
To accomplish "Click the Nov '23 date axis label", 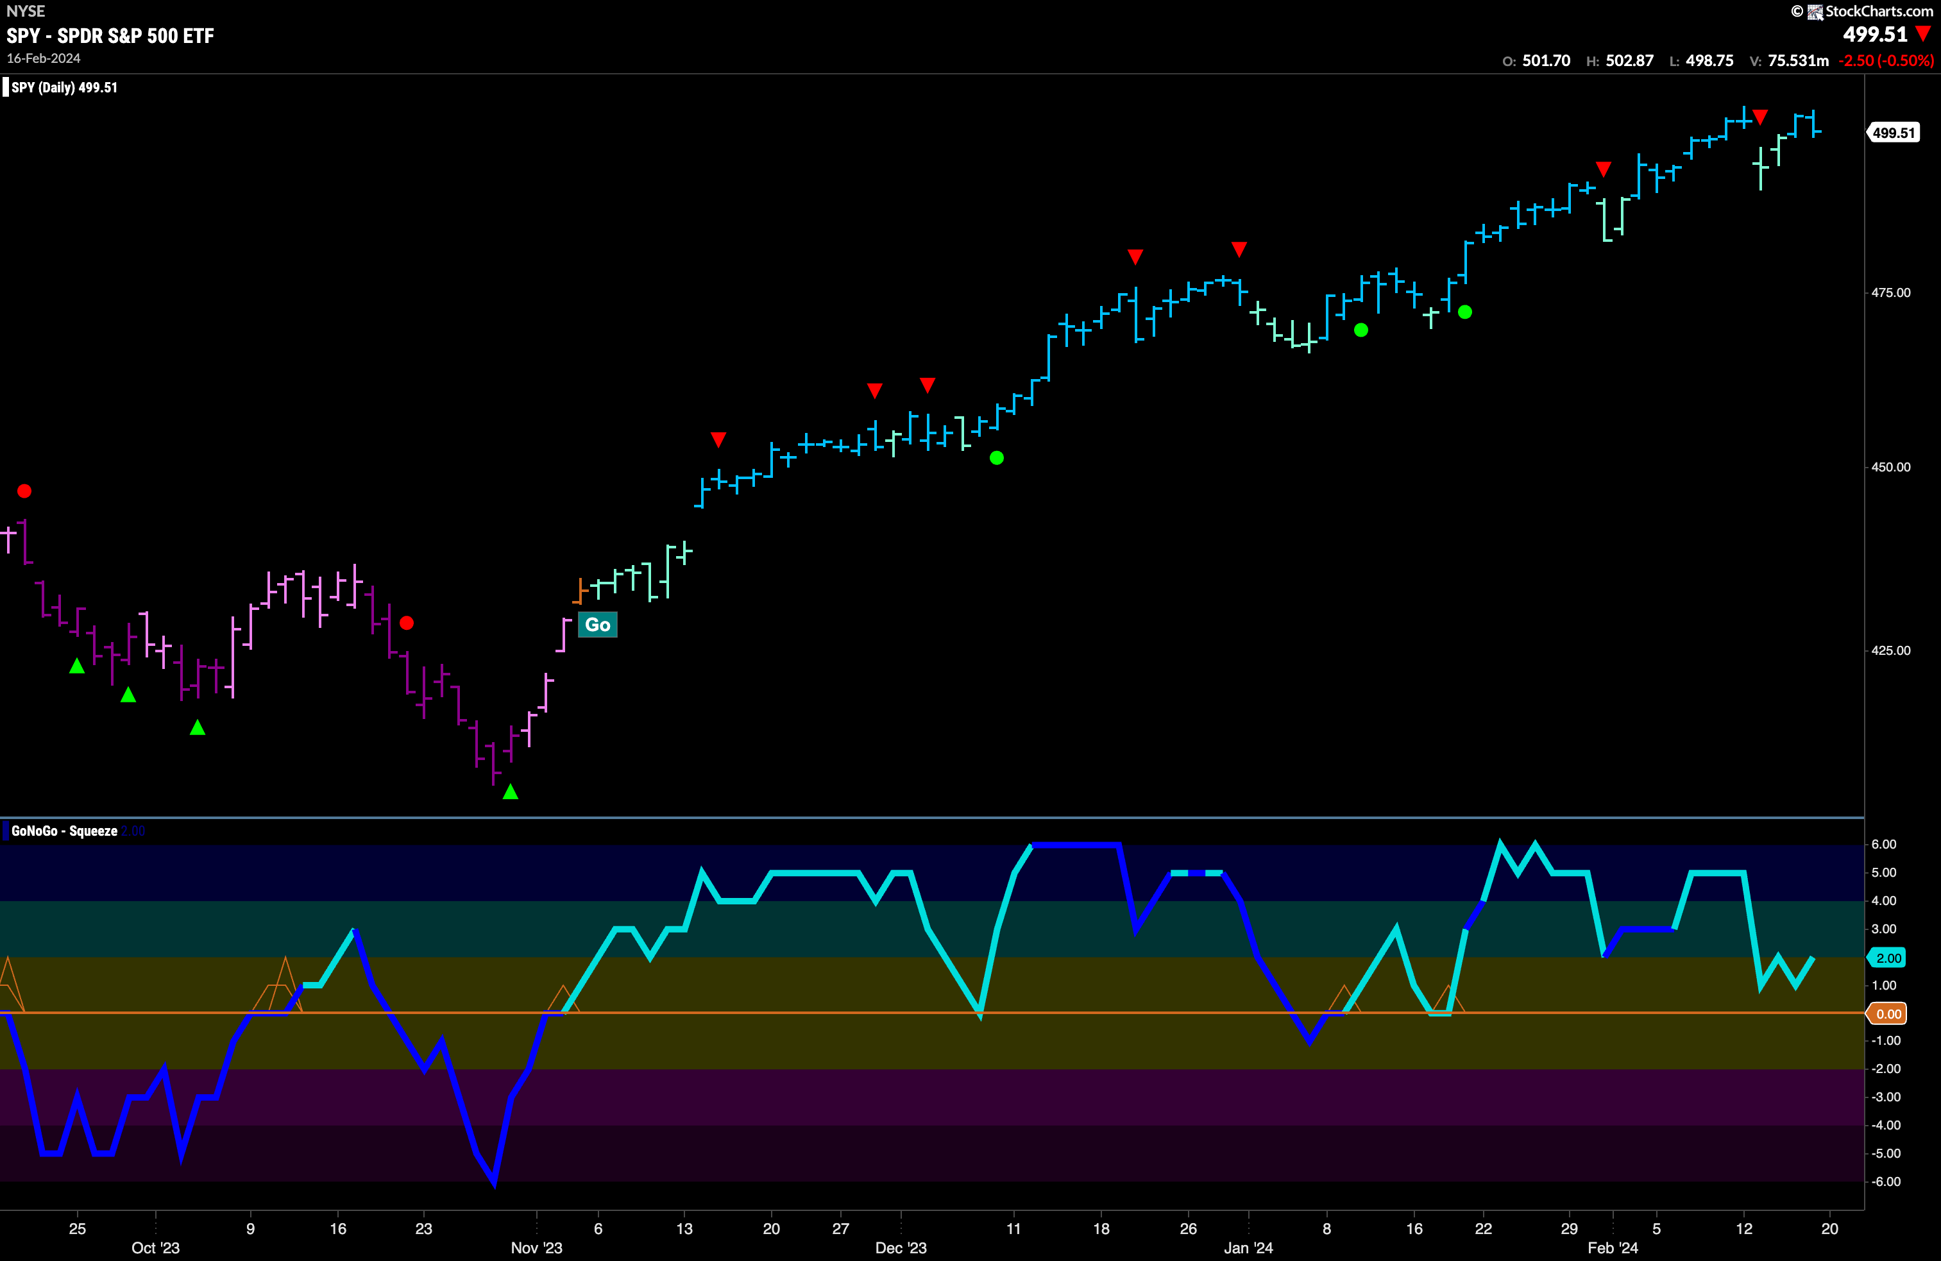I will coord(536,1248).
